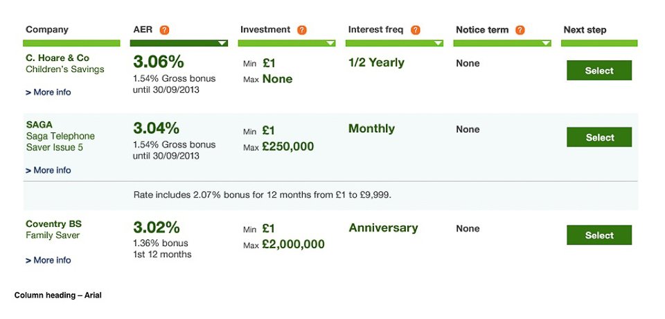Select the Coventry BS Family Saver

click(x=599, y=235)
